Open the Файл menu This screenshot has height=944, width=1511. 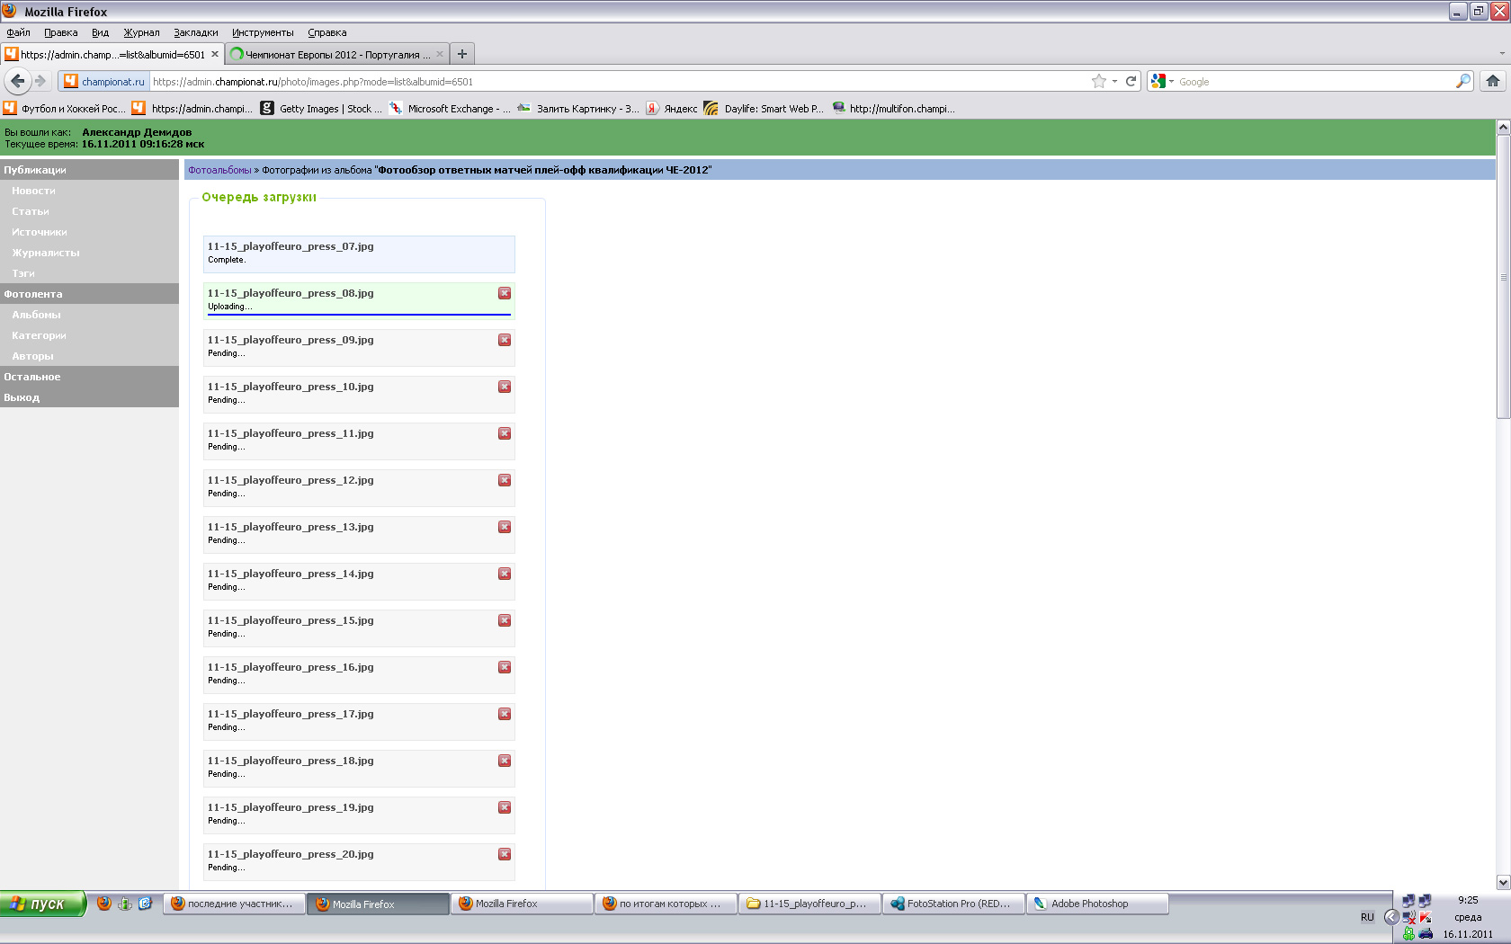18,32
